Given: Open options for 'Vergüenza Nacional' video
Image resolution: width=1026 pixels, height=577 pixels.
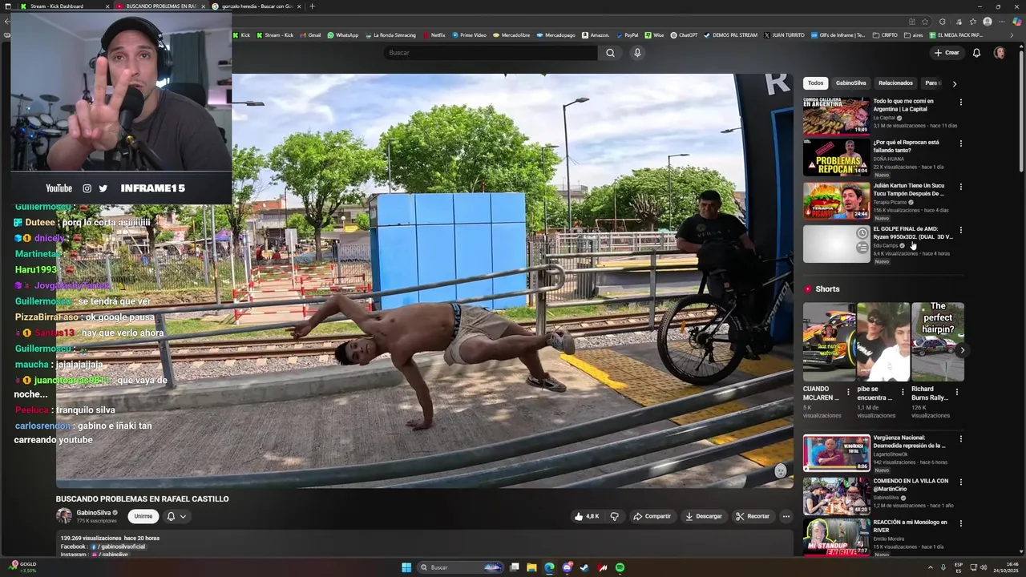Looking at the screenshot, I should 960,439.
